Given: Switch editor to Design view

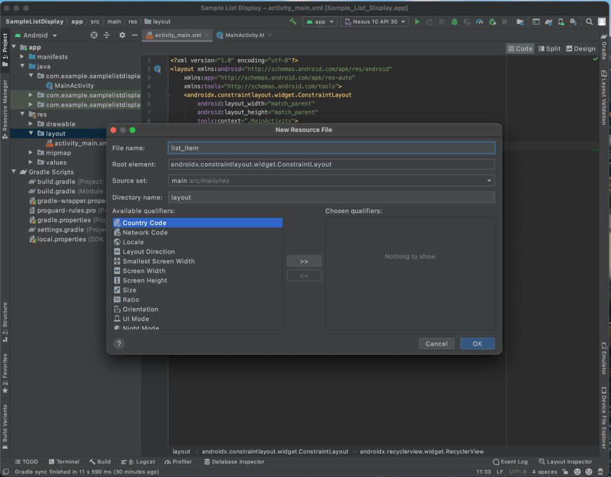Looking at the screenshot, I should 581,48.
